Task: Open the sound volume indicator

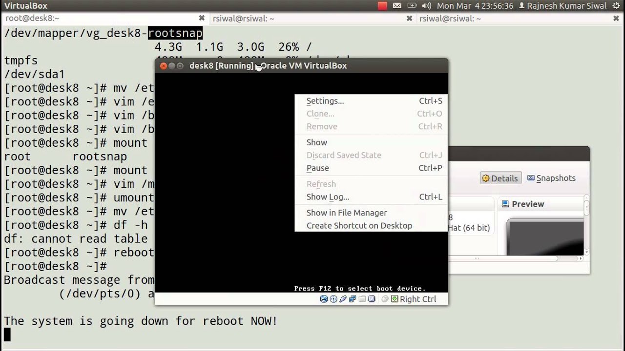Action: click(426, 6)
